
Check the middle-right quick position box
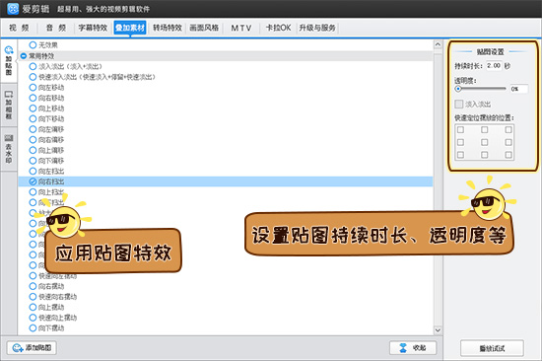pyautogui.click(x=508, y=142)
